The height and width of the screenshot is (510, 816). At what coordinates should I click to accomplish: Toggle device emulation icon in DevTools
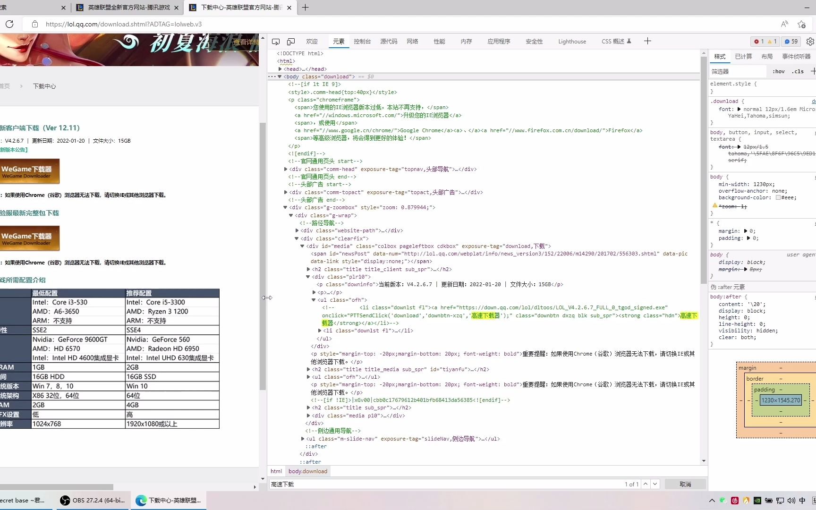pos(291,42)
